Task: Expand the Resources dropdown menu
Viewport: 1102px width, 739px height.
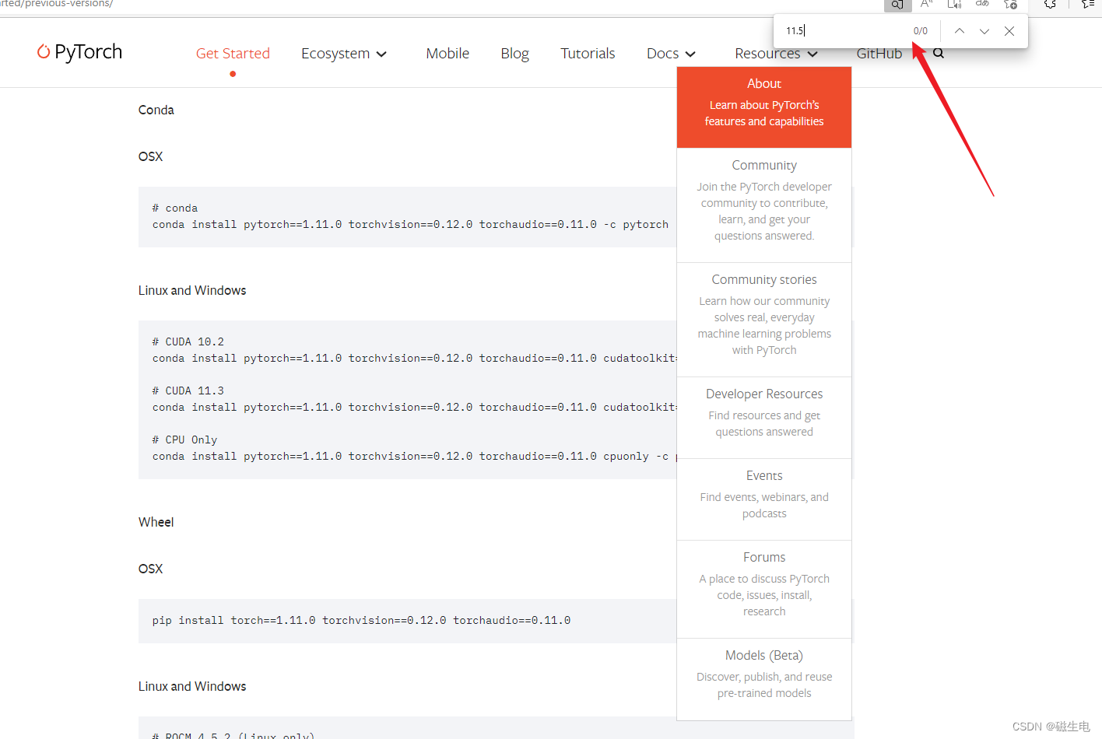Action: point(776,54)
